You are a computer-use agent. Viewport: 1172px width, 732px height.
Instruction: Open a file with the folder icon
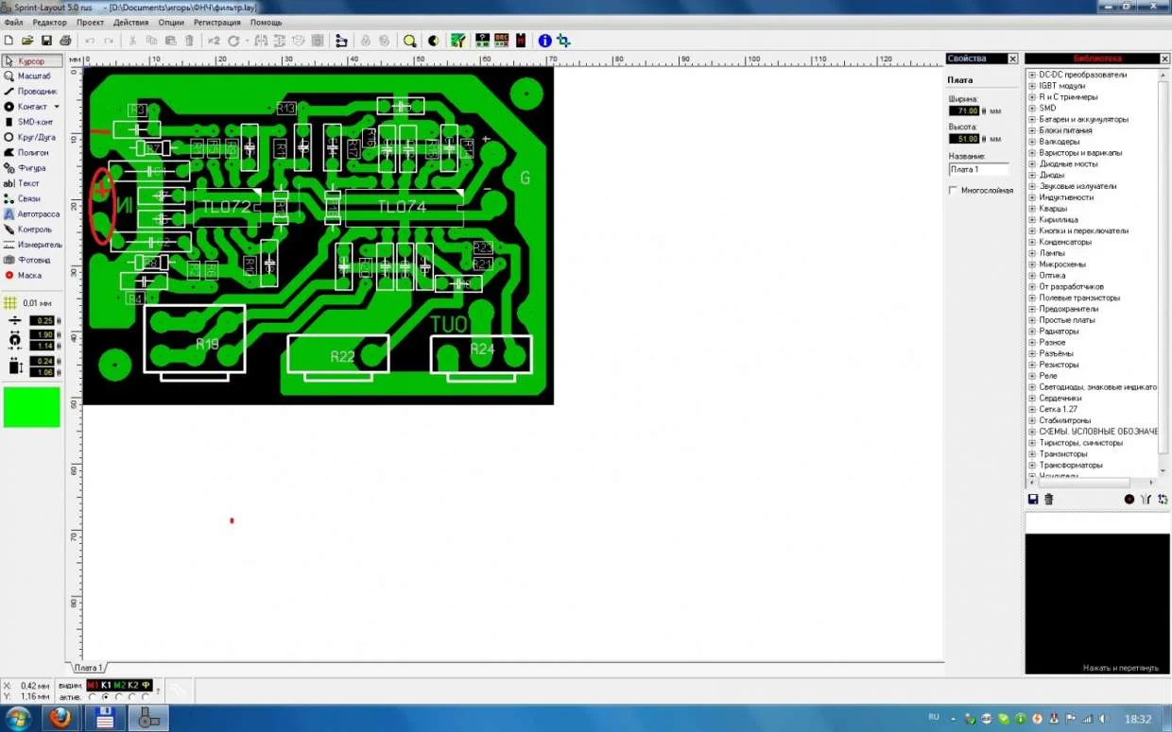(28, 41)
